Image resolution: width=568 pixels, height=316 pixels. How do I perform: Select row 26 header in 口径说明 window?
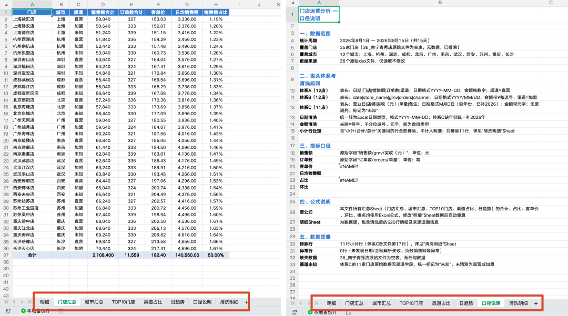[x=293, y=212]
